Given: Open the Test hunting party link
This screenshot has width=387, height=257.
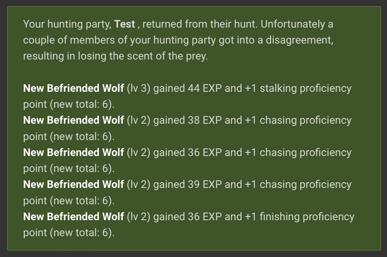Looking at the screenshot, I should [124, 24].
